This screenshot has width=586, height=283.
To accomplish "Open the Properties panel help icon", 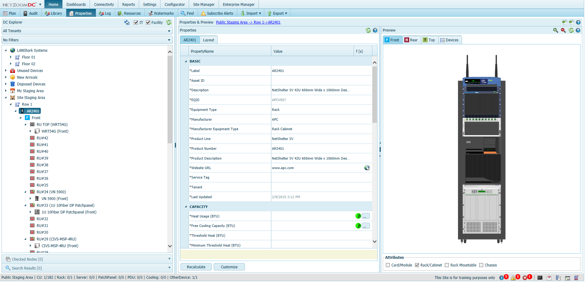I will (375, 30).
